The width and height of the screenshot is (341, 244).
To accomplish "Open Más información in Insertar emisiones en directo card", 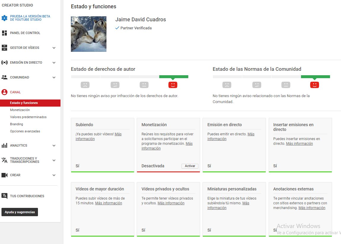I will [x=299, y=144].
